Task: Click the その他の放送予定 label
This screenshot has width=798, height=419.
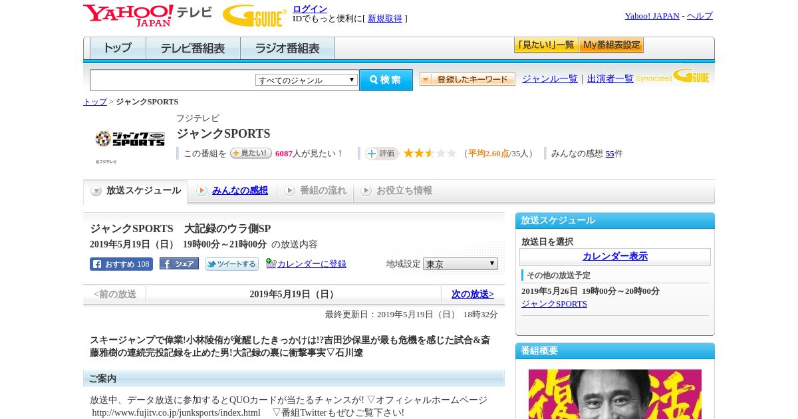Action: 559,275
